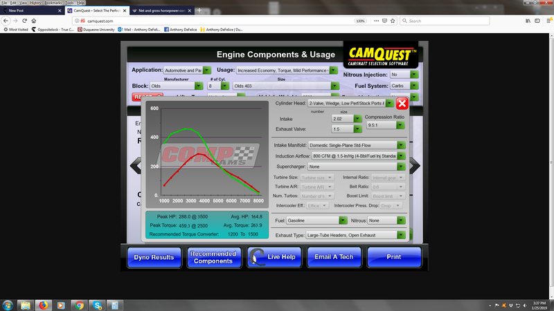554x311 pixels.
Task: Open the number of cylinders dropdown
Action: pos(224,86)
